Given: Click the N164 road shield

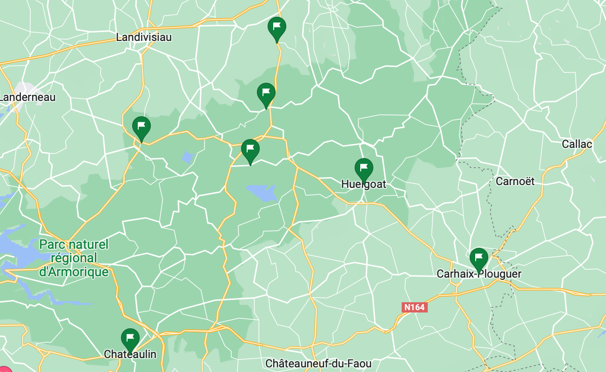Looking at the screenshot, I should pos(415,307).
